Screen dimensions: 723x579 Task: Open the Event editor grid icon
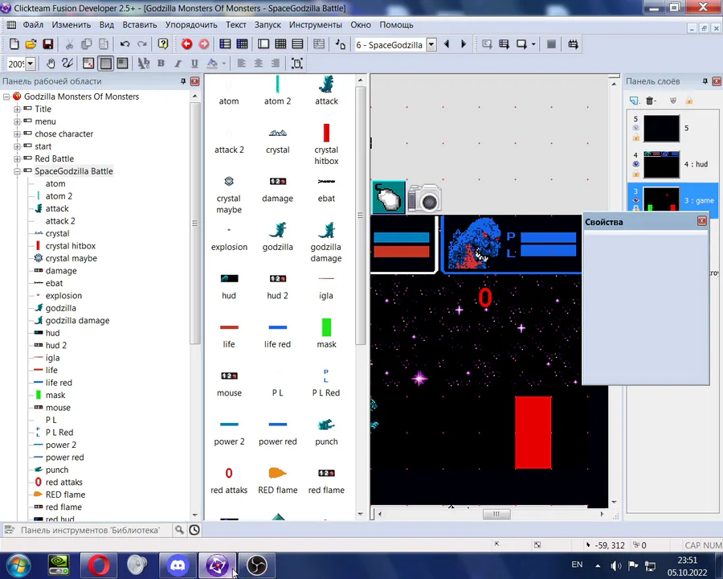click(x=280, y=44)
